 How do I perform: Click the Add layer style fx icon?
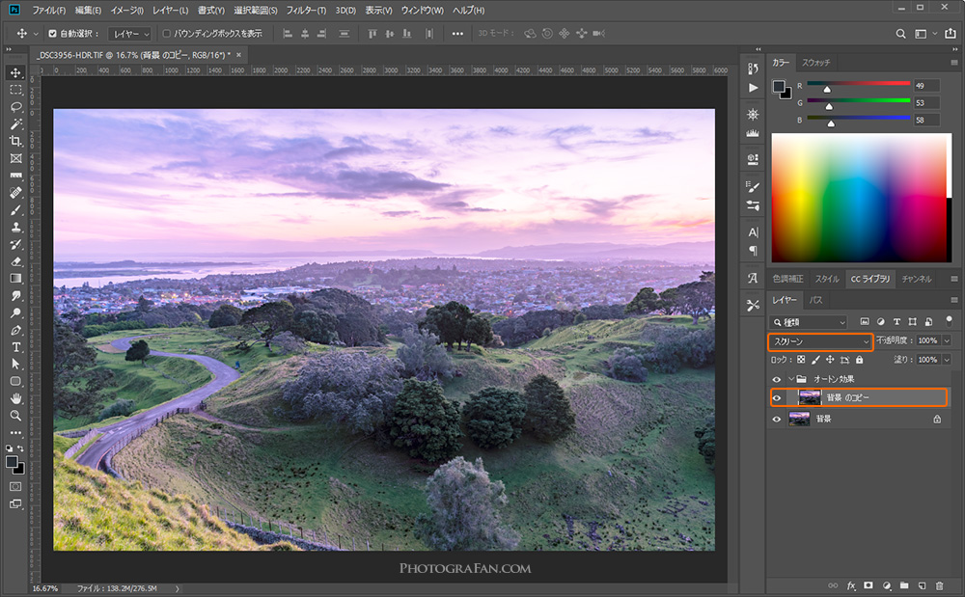tap(851, 585)
